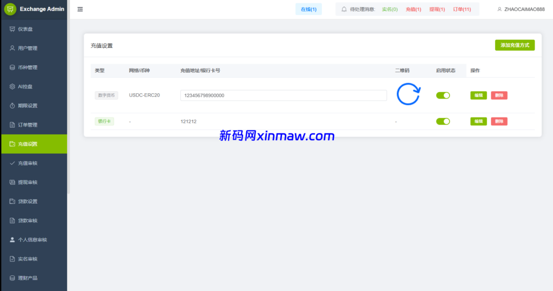Open the 充值审核 menu item
Image resolution: width=553 pixels, height=291 pixels.
[x=34, y=163]
